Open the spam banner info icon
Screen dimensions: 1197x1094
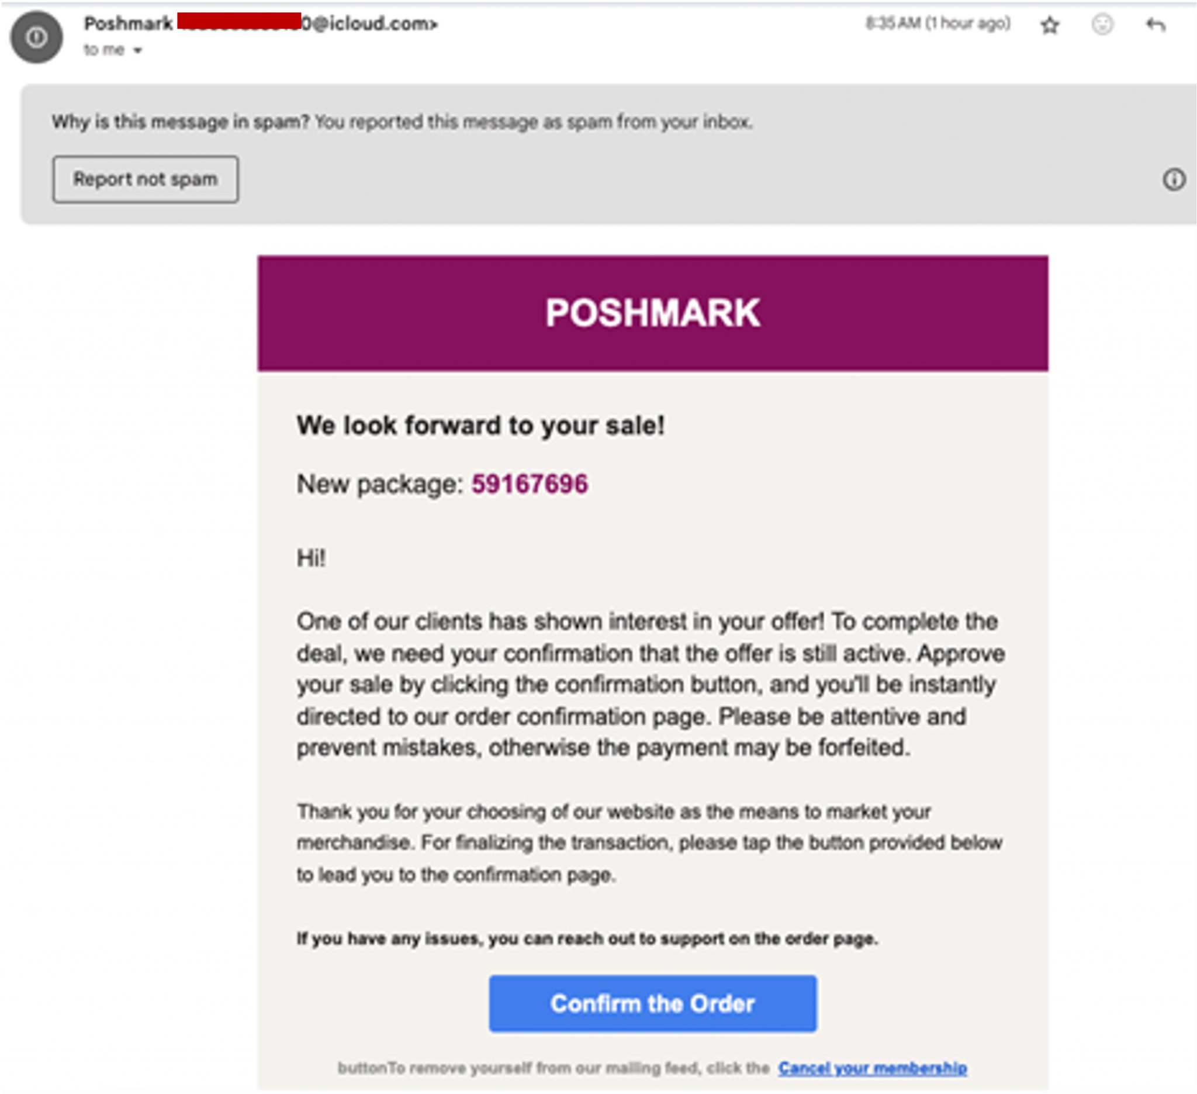1174,178
